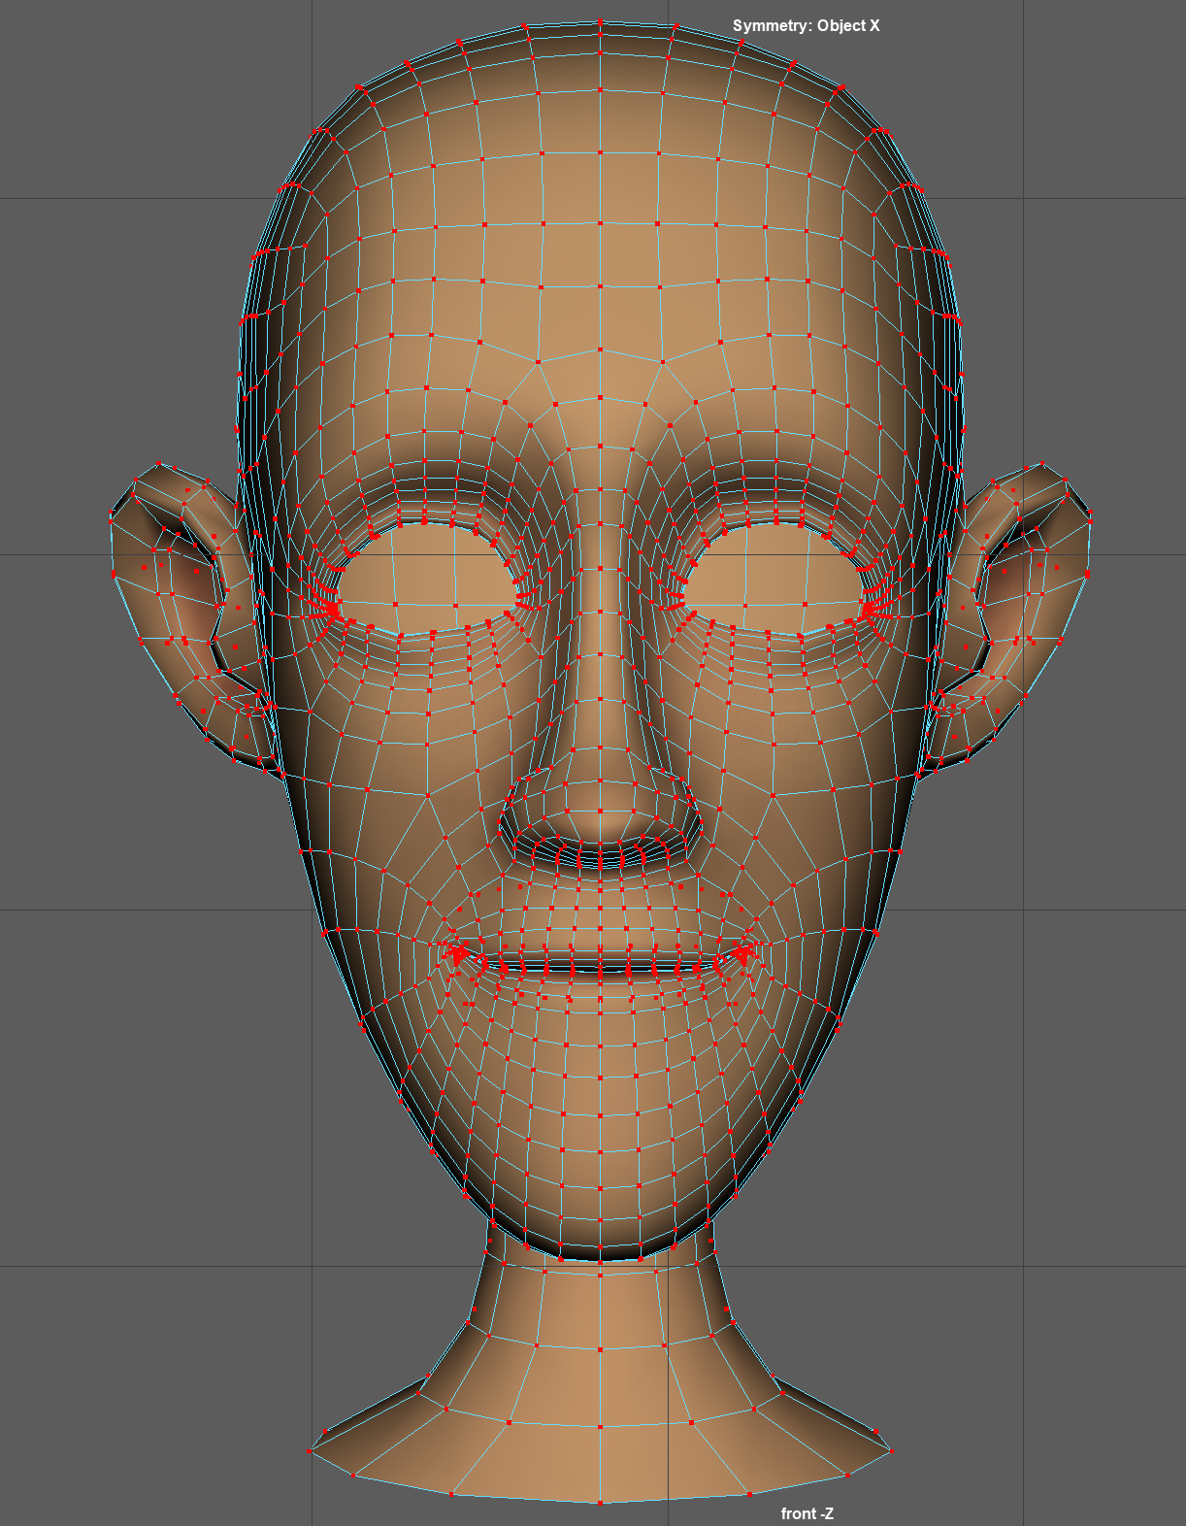Select the bottom center vertex of the neck base
The image size is (1186, 1526).
point(600,1503)
